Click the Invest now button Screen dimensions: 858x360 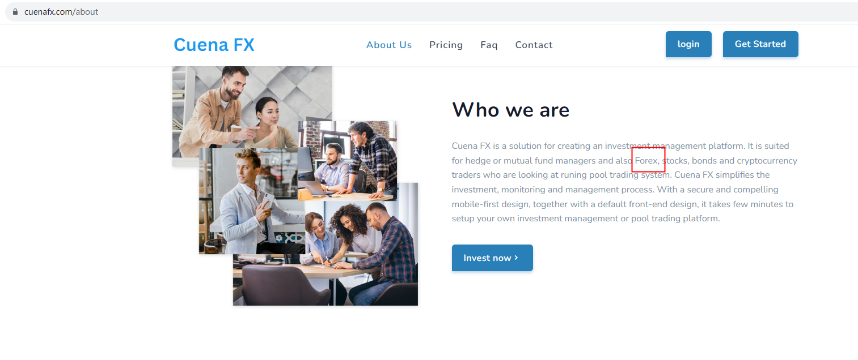pos(492,258)
